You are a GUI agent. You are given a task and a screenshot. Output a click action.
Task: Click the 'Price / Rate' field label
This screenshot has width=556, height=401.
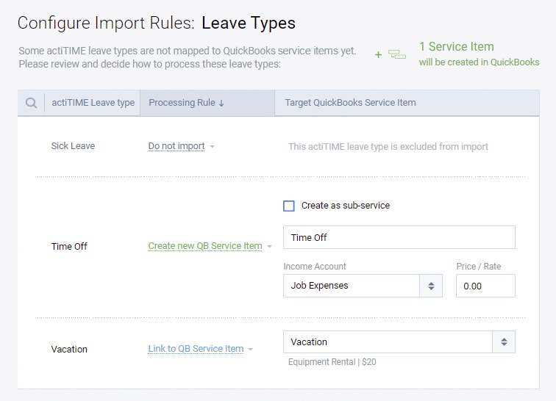point(479,267)
